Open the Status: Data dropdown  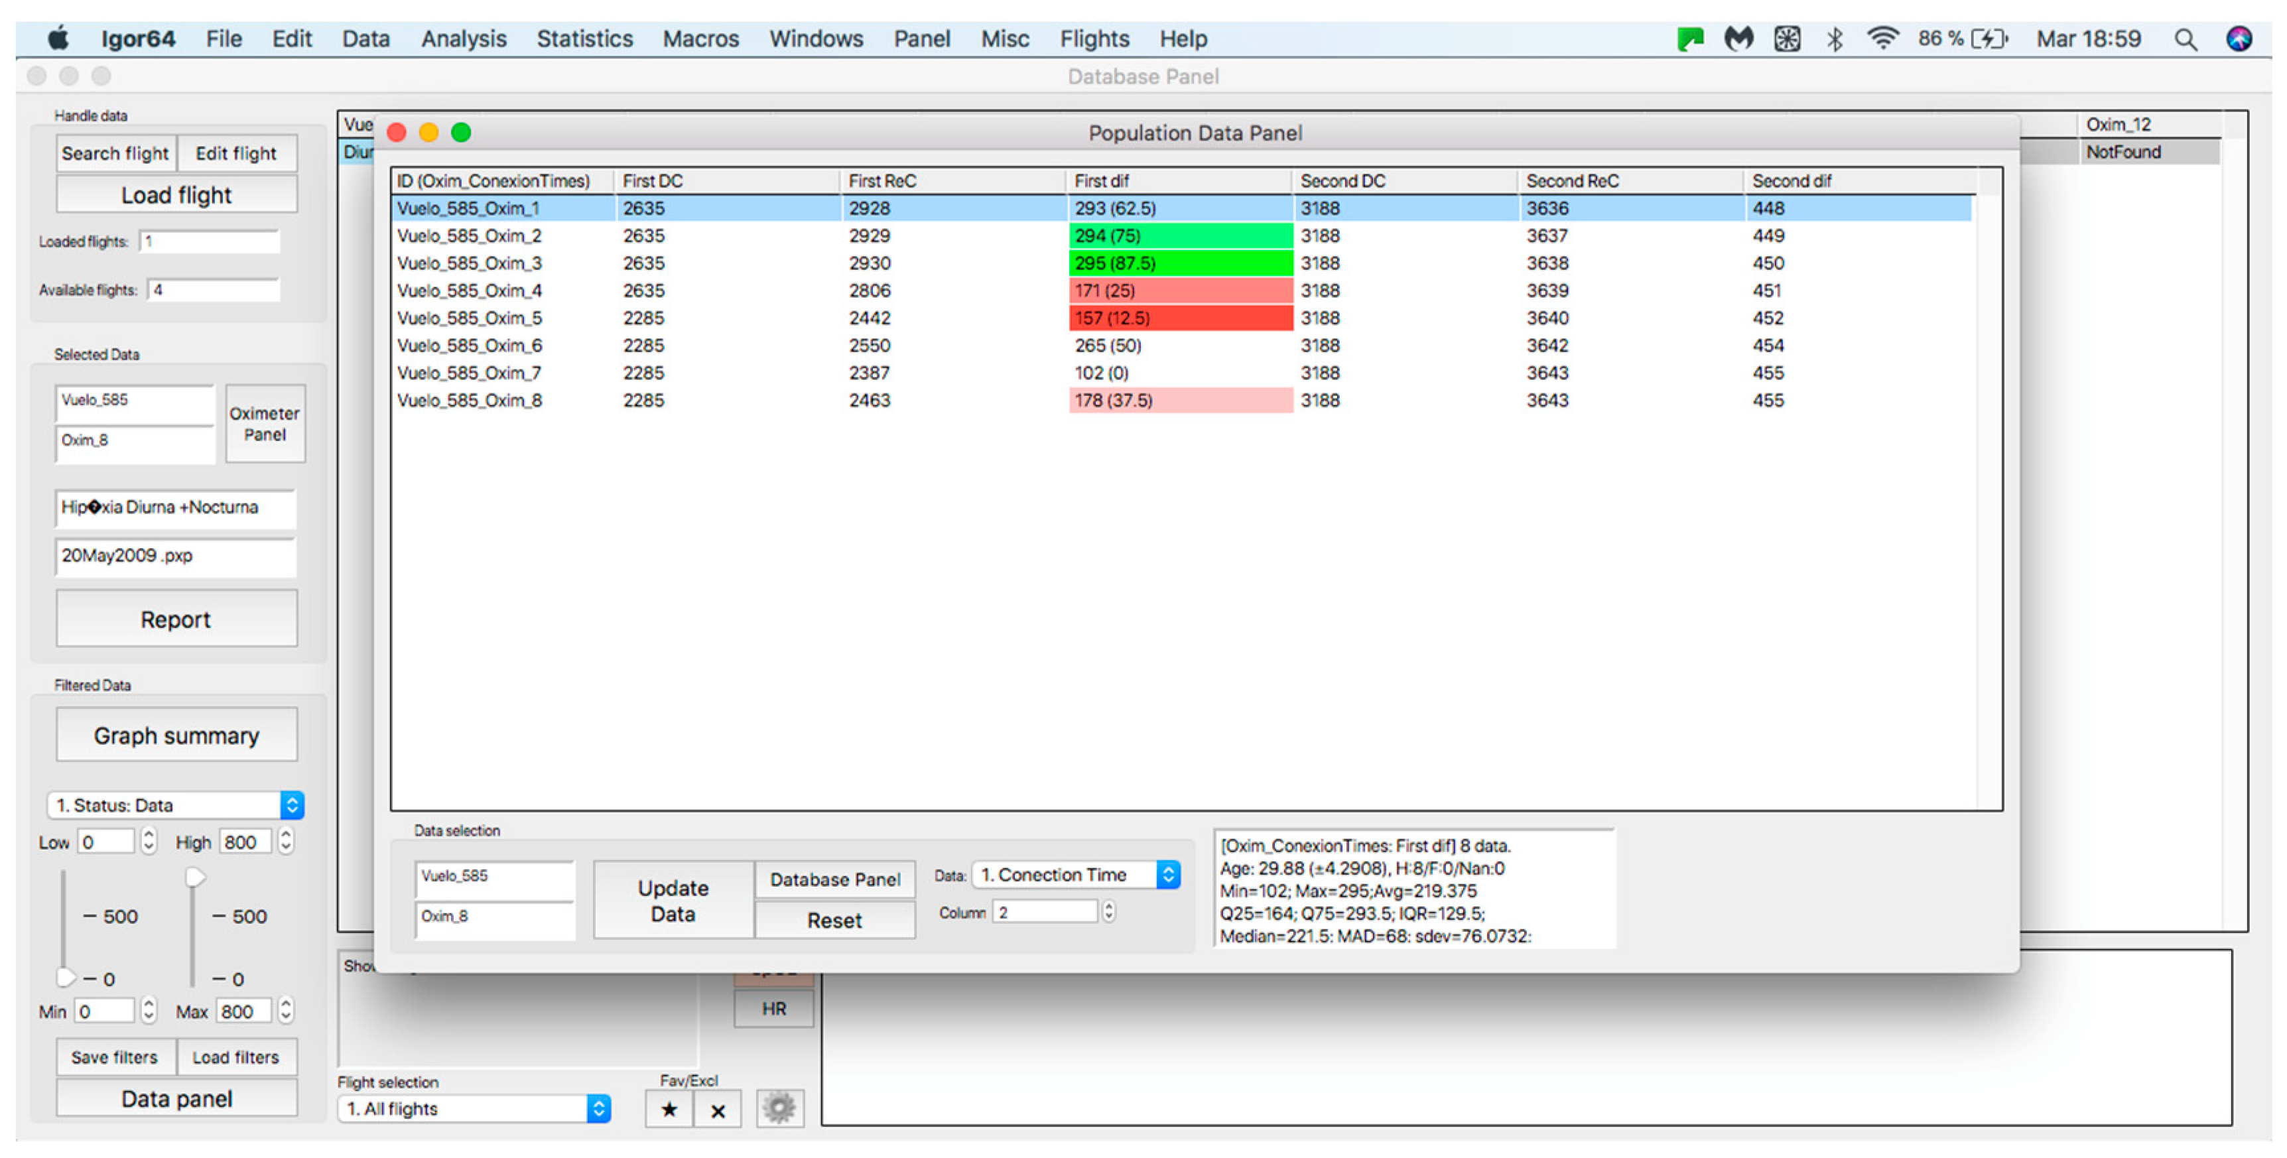pyautogui.click(x=175, y=804)
